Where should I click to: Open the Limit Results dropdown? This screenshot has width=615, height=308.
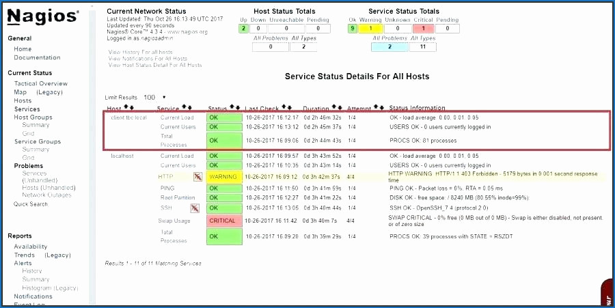tap(154, 97)
